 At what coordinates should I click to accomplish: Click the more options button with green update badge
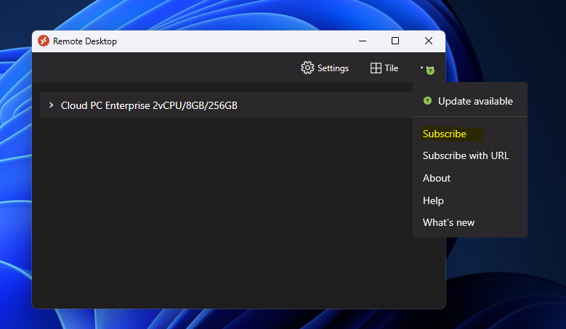(x=428, y=69)
